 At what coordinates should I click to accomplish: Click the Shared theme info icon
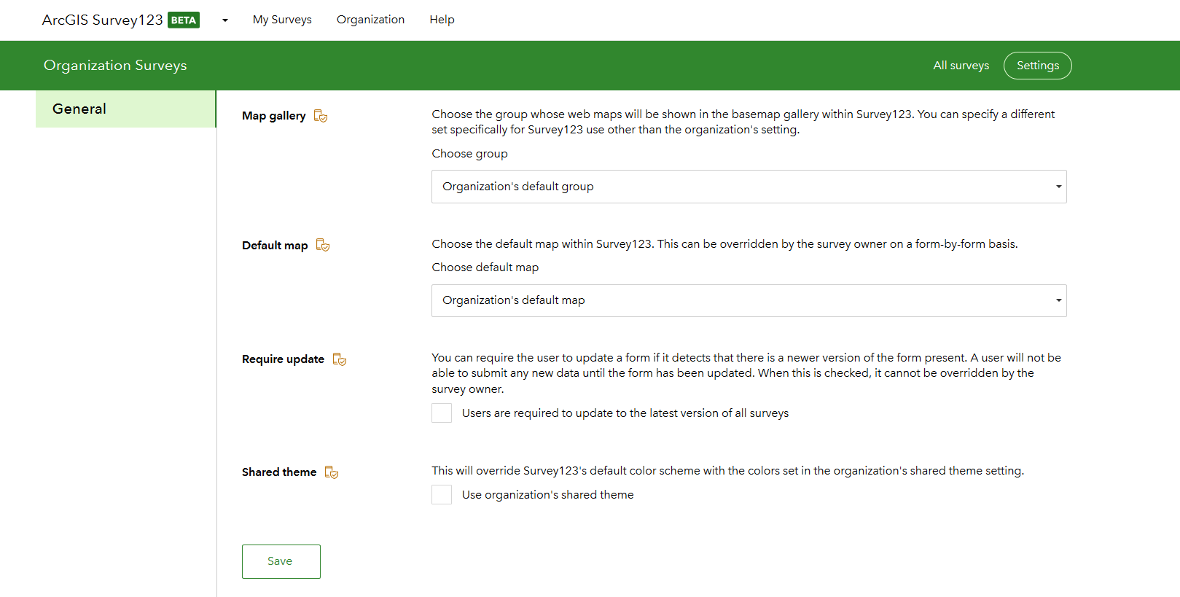coord(332,472)
